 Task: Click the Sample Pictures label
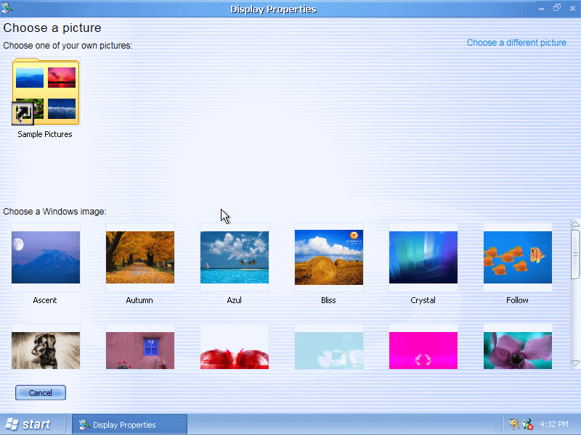coord(45,134)
